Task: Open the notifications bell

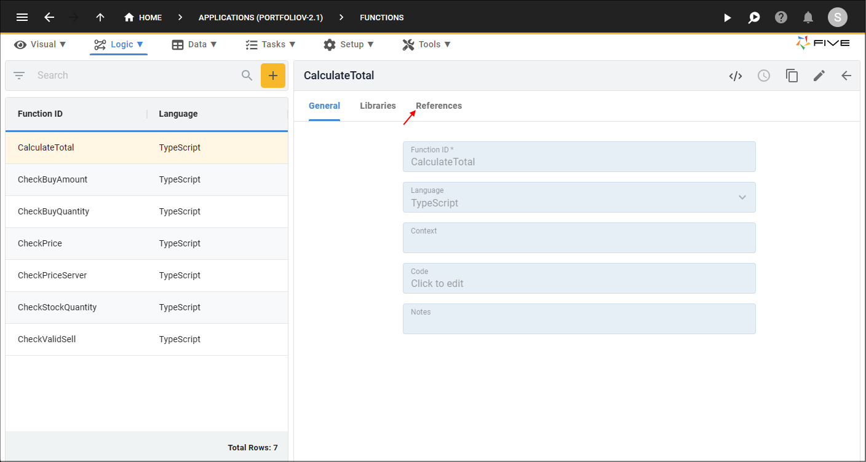Action: click(808, 17)
